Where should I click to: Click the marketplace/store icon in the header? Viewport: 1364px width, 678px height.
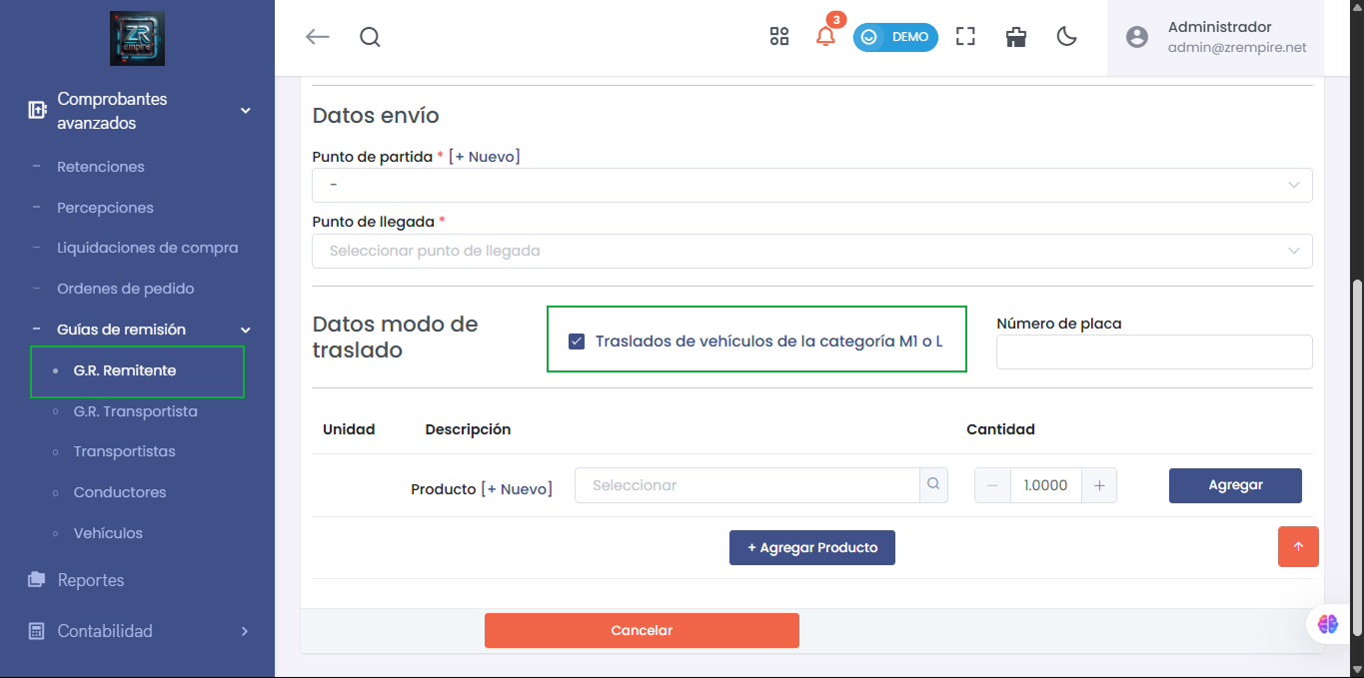coord(1016,36)
